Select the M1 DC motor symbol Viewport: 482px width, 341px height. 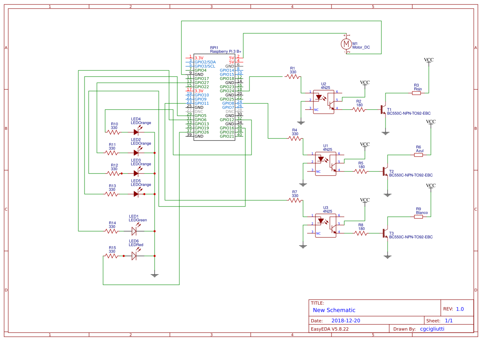pos(346,44)
